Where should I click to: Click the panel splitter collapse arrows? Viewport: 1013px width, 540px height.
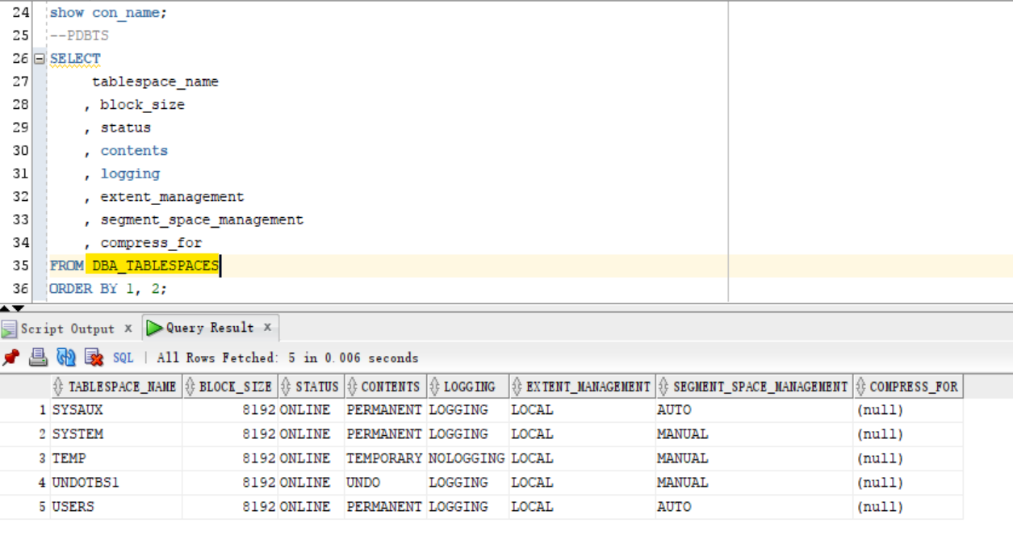pyautogui.click(x=13, y=308)
